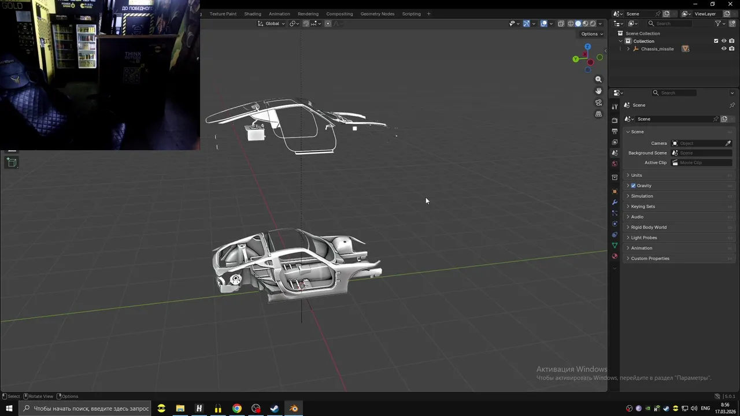Open the Physics properties tab
Screen dimensions: 740x416
pos(615,224)
